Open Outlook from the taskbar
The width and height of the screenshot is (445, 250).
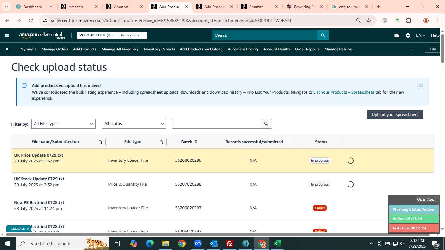tap(214, 243)
